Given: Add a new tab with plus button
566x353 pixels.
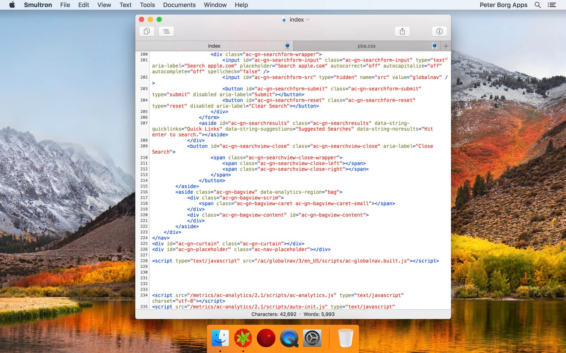Looking at the screenshot, I should point(446,46).
